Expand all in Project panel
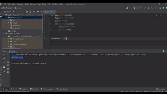Viewport: 167px width, 94px height. (30, 11)
